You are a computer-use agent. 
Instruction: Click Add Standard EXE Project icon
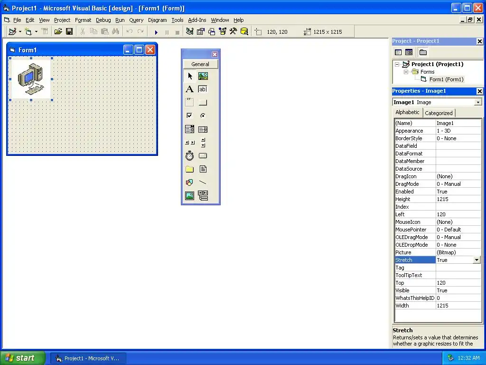pos(12,31)
